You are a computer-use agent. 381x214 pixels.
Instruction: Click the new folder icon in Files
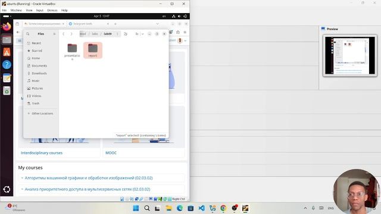(x=126, y=34)
